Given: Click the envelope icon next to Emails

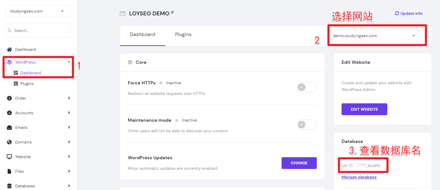Looking at the screenshot, I should click(10, 128).
